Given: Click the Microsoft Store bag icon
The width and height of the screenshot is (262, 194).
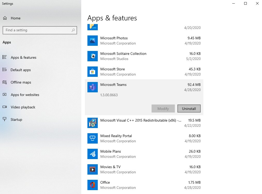Looking at the screenshot, I should coord(93,72).
